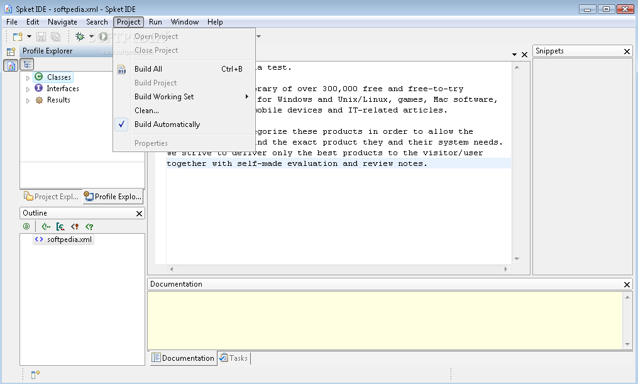The width and height of the screenshot is (638, 384).
Task: Open the toolbar dropdown arrow right of Project menu
Action: 258,36
